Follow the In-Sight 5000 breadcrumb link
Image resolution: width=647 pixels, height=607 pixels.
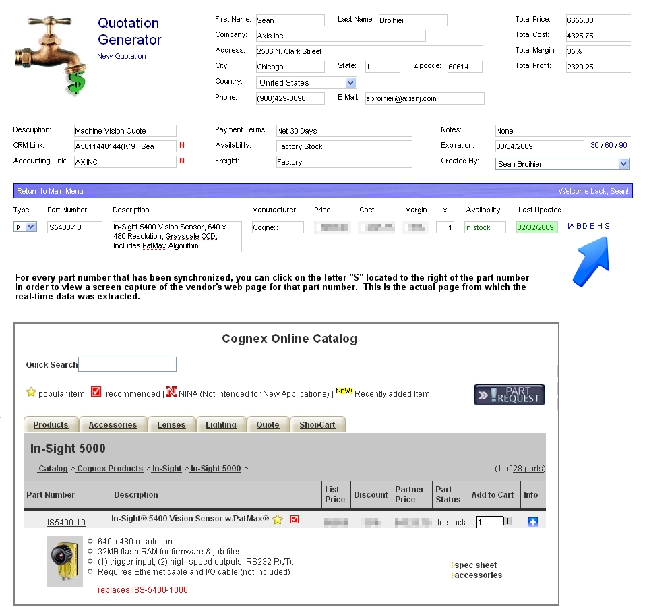216,469
